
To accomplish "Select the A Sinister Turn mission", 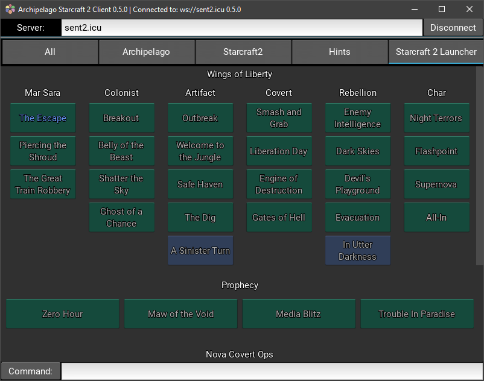I will [200, 251].
